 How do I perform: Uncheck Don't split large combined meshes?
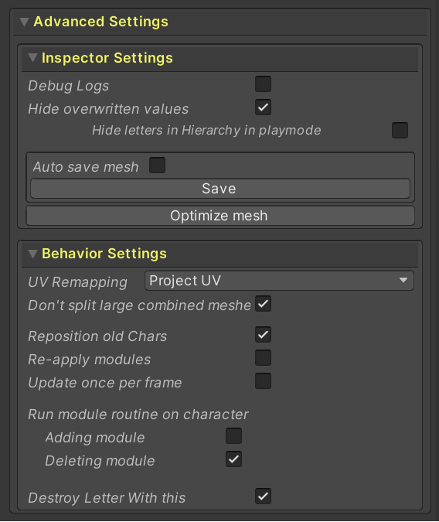tap(263, 304)
